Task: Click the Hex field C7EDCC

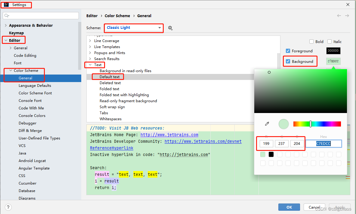Action: click(x=323, y=143)
